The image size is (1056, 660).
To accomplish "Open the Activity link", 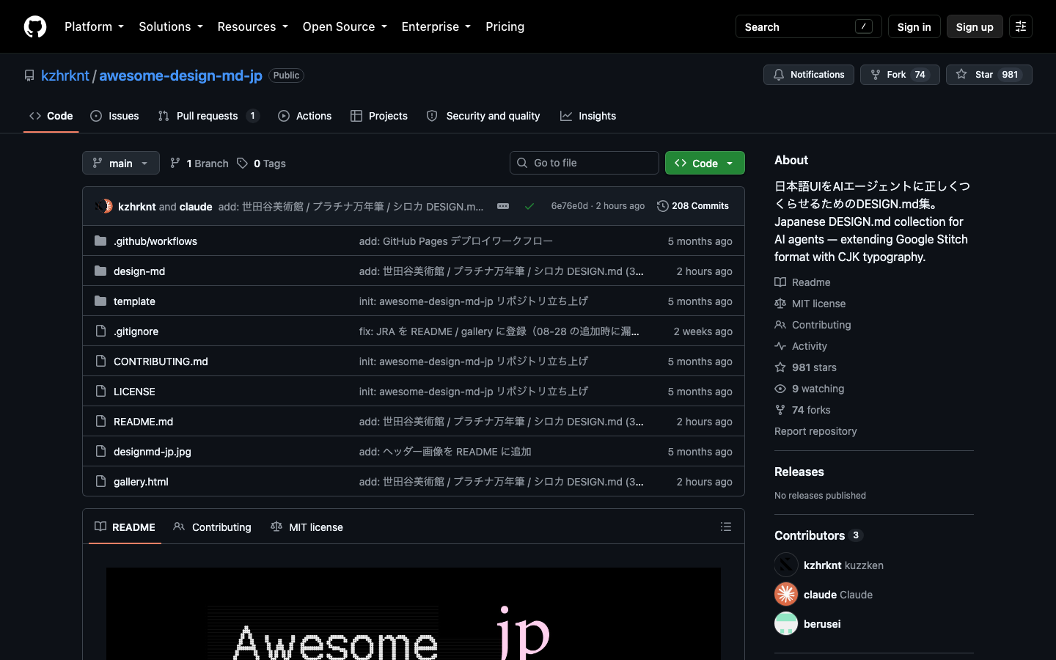I will click(801, 346).
